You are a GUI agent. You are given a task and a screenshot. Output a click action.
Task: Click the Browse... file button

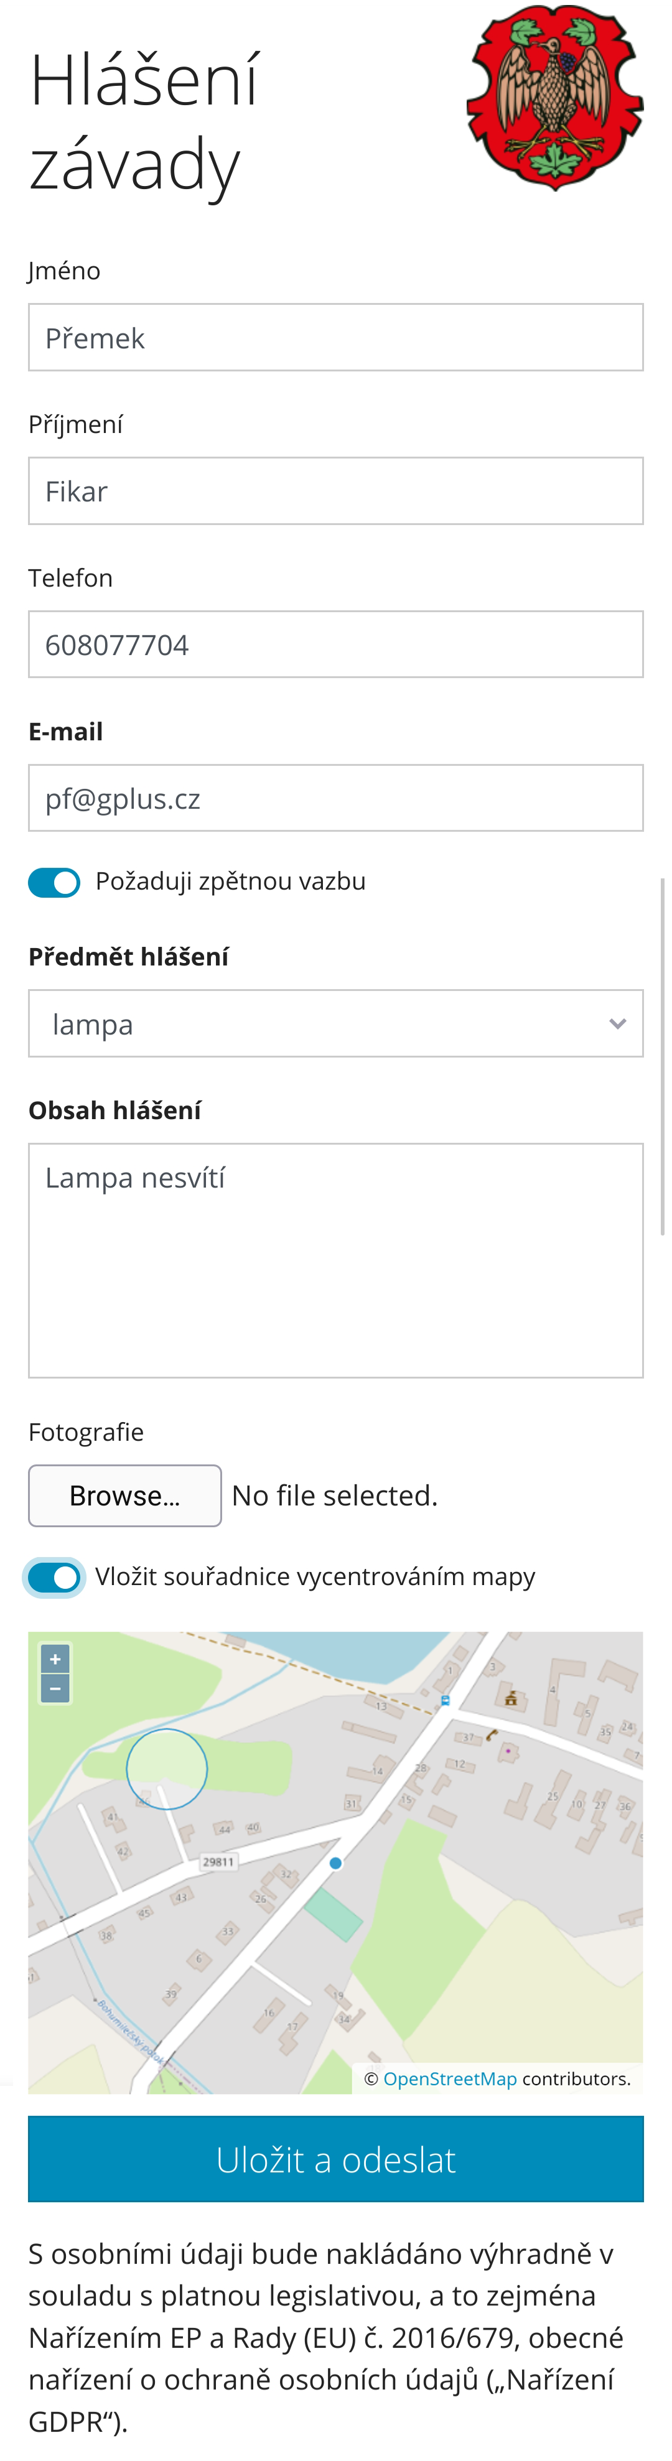[125, 1495]
